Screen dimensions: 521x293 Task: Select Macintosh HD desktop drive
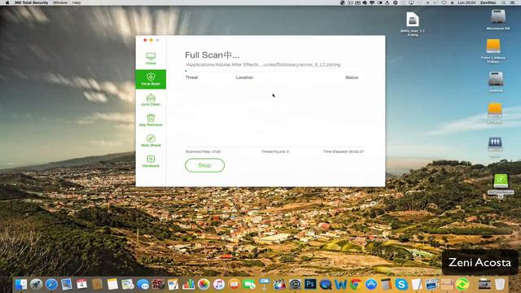498,20
